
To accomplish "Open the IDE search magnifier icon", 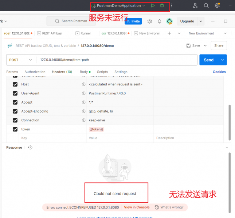I will tap(206, 6).
